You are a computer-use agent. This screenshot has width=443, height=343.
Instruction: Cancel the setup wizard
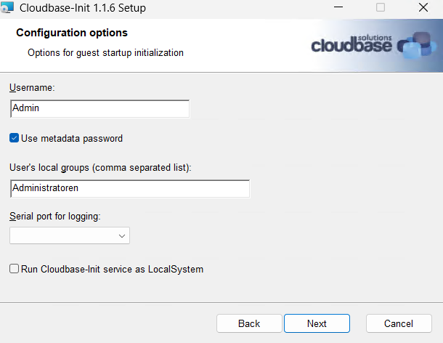coord(399,323)
